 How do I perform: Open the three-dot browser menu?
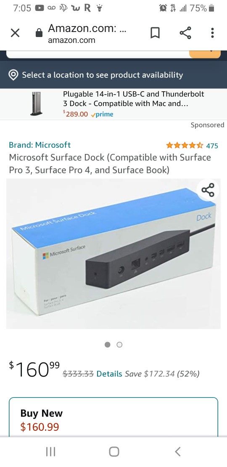(212, 33)
